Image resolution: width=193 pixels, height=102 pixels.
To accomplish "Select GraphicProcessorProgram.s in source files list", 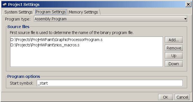I will (x=56, y=40).
